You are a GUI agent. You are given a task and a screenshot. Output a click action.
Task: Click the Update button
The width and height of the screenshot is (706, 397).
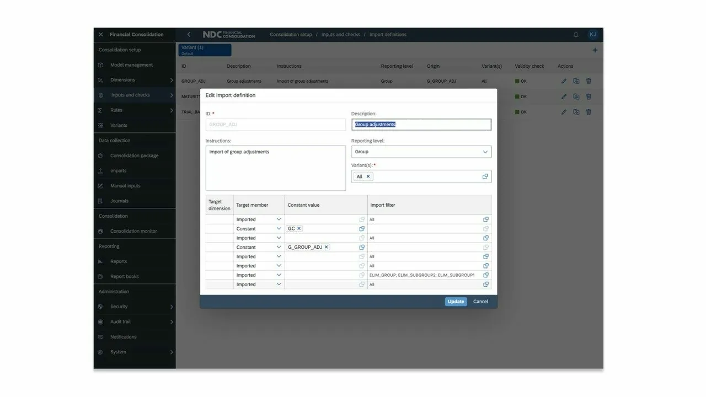(456, 302)
